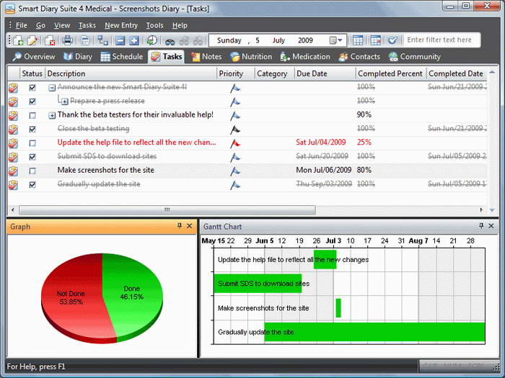Switch to the Community tab
505x378 pixels.
pos(415,57)
